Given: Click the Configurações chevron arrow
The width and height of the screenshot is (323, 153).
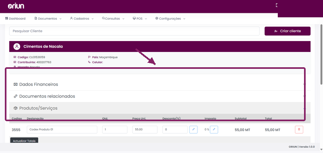Looking at the screenshot, I should click(x=185, y=19).
